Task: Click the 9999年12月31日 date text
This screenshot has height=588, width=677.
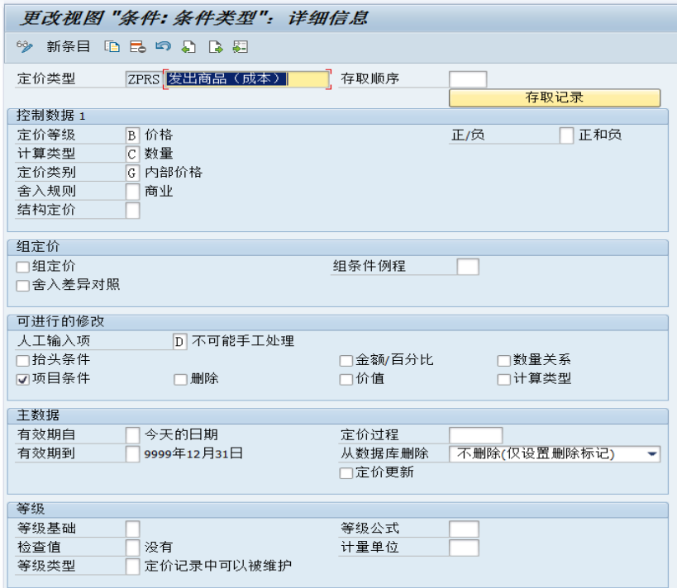Action: pos(193,454)
